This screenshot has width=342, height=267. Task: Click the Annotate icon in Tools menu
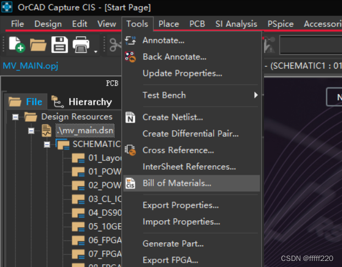click(x=130, y=41)
